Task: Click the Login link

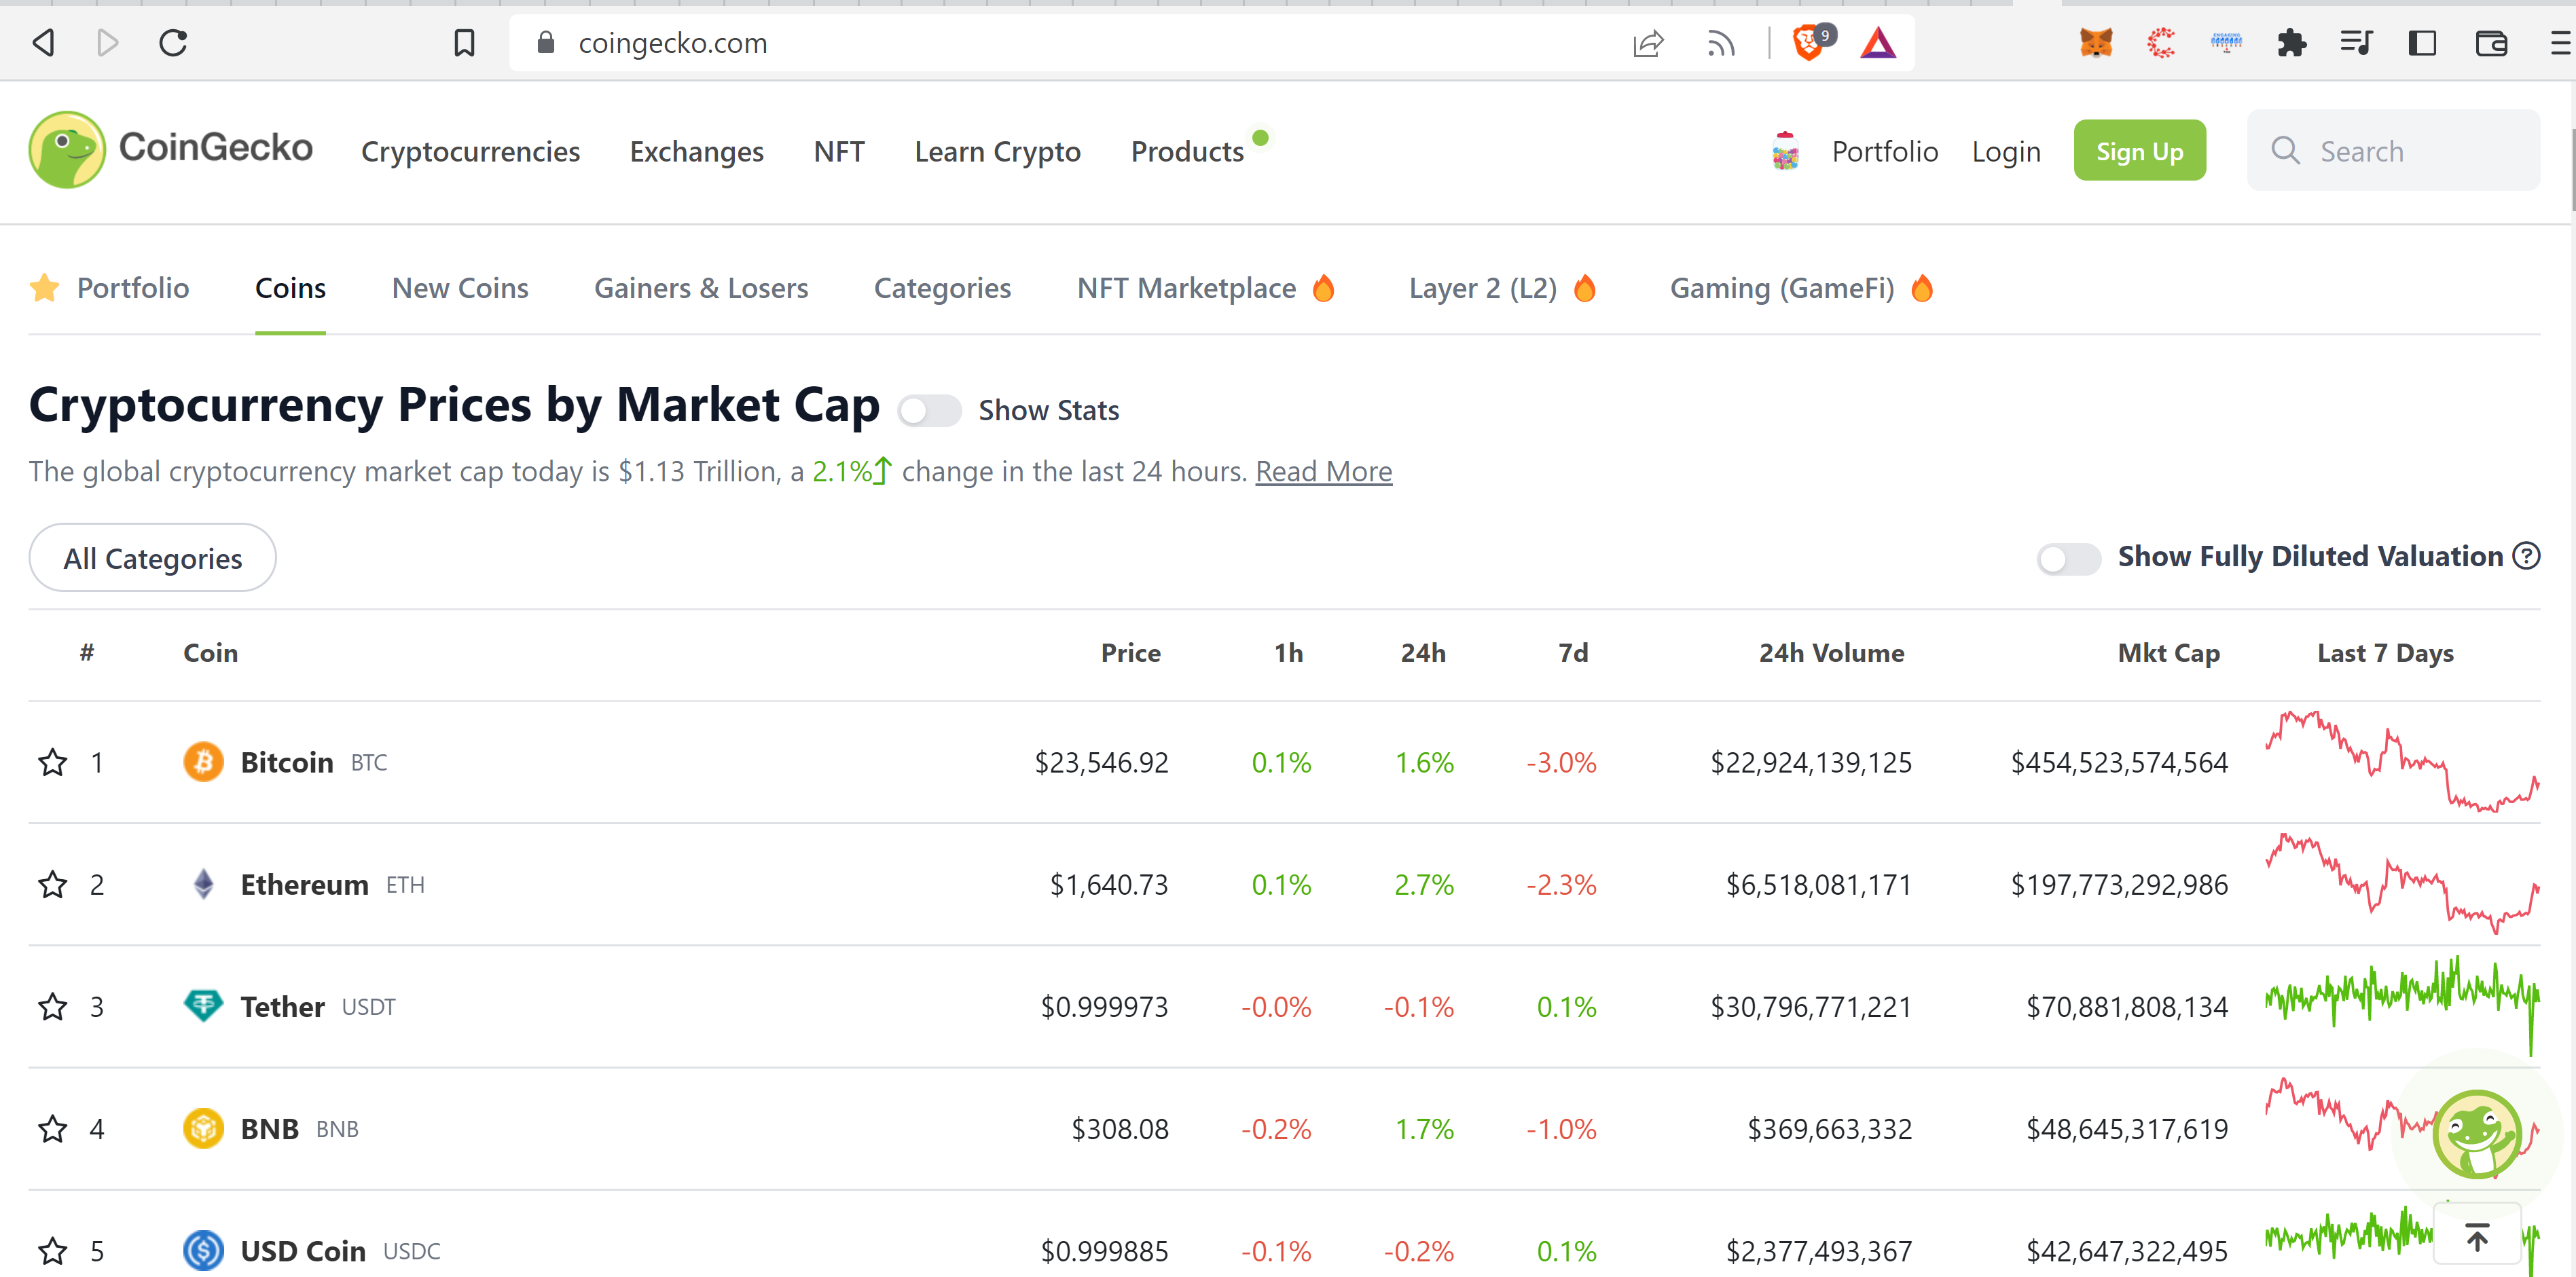Action: [x=2005, y=151]
